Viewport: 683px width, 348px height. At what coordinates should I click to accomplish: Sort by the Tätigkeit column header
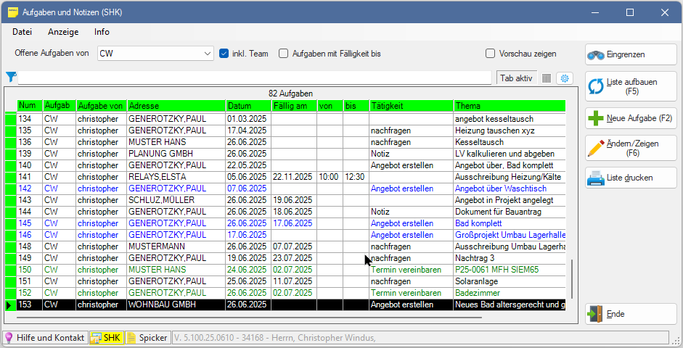[410, 106]
